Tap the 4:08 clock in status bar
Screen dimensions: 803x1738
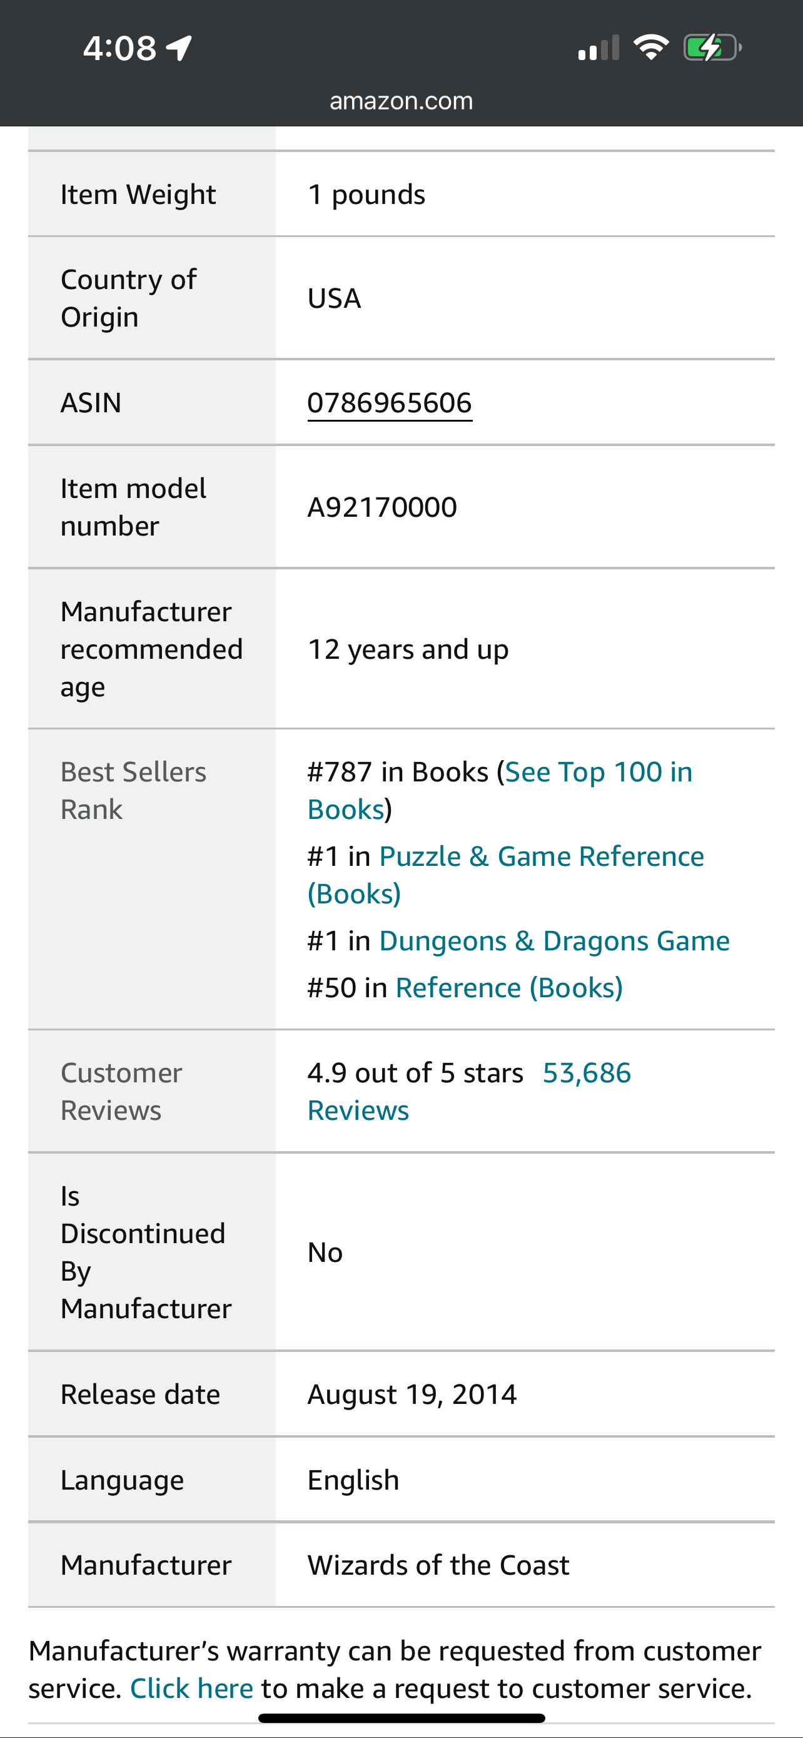pyautogui.click(x=119, y=48)
